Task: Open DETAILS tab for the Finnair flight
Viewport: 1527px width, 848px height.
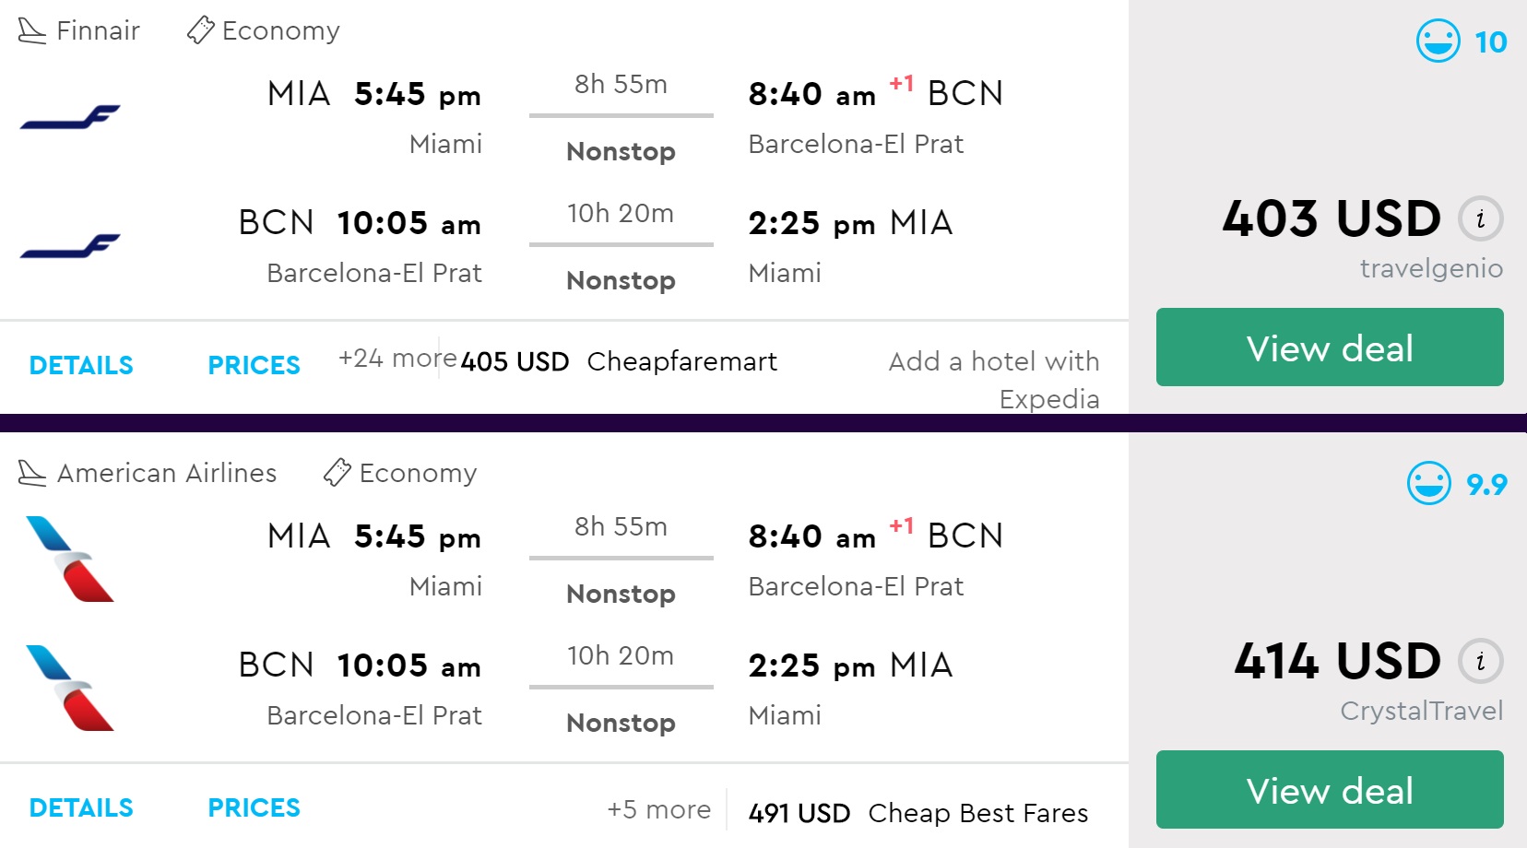Action: pyautogui.click(x=81, y=366)
